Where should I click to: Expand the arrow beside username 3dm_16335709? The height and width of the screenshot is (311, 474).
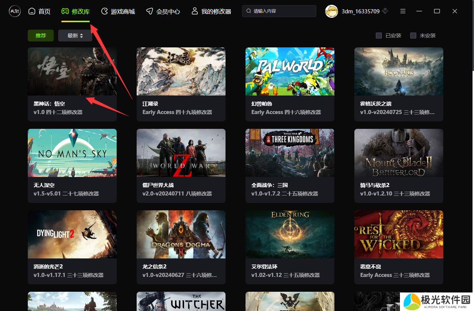(385, 11)
